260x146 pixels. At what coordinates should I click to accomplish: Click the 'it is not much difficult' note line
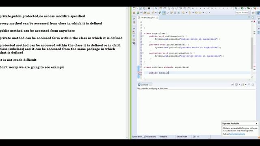[x=18, y=60]
